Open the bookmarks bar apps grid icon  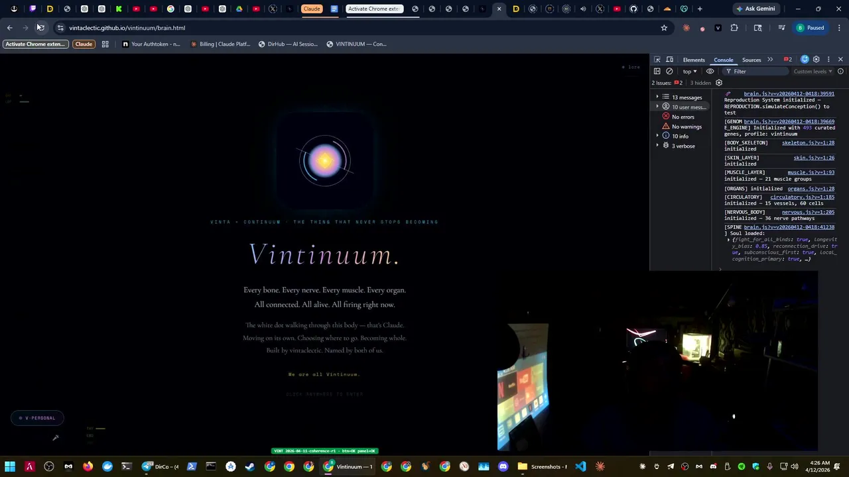click(x=105, y=44)
